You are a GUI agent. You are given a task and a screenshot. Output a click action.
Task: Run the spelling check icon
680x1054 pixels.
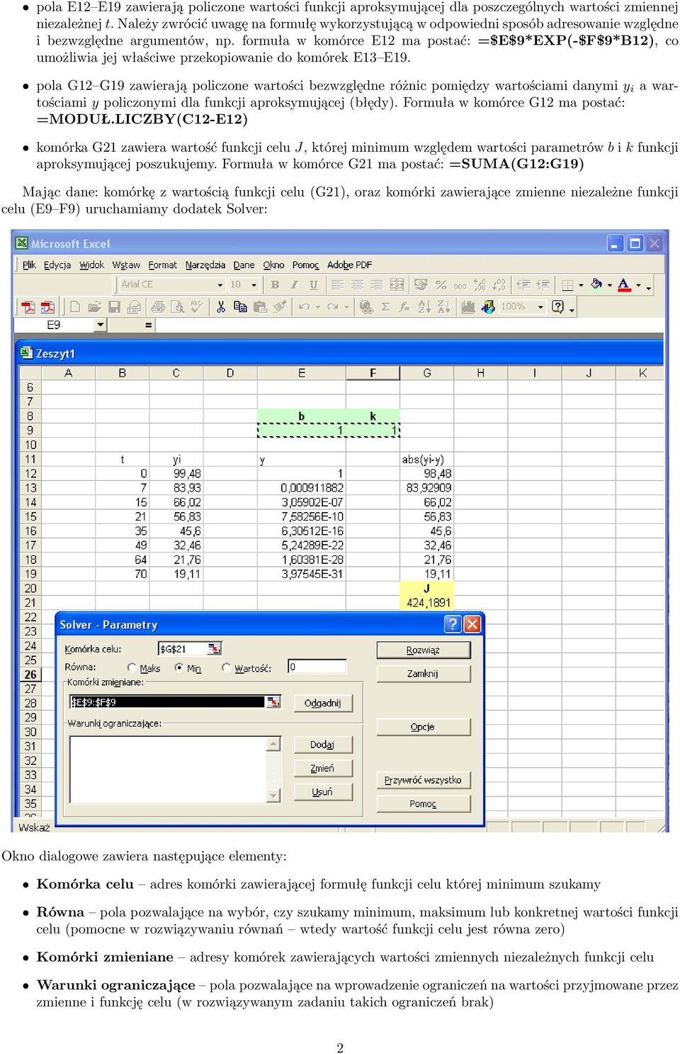197,306
